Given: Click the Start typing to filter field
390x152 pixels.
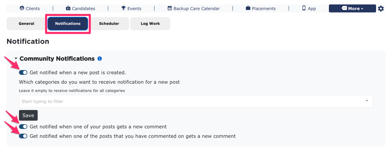Looking at the screenshot, I should 196,101.
